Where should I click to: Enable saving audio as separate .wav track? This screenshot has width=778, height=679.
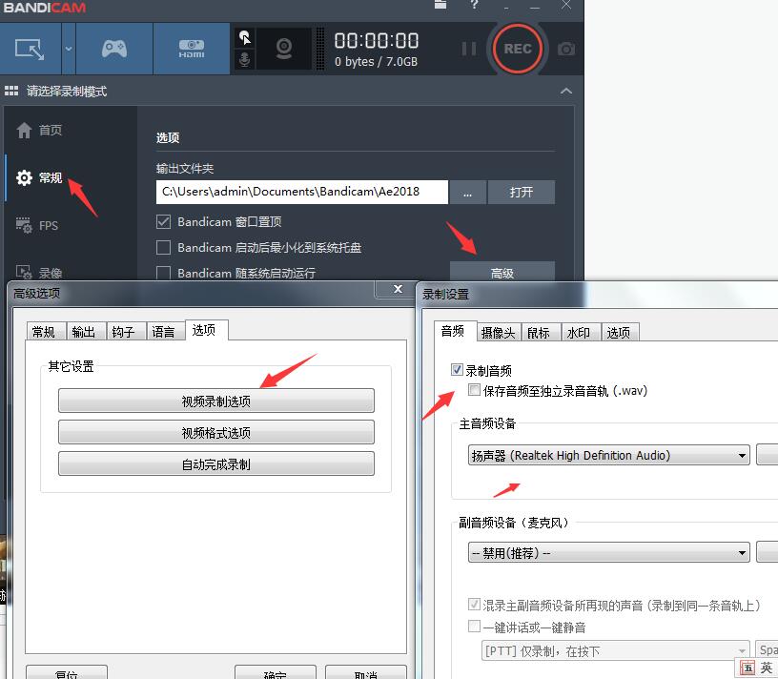pyautogui.click(x=474, y=390)
